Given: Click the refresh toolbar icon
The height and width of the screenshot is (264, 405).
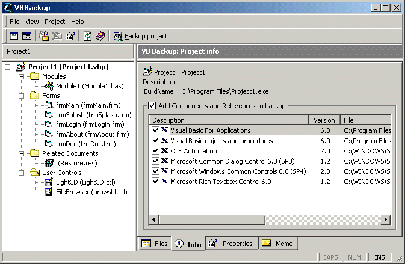Looking at the screenshot, I should 88,36.
